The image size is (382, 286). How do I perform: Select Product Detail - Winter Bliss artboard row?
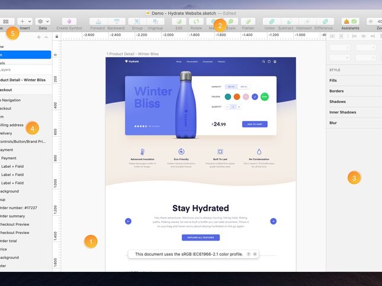pos(26,80)
